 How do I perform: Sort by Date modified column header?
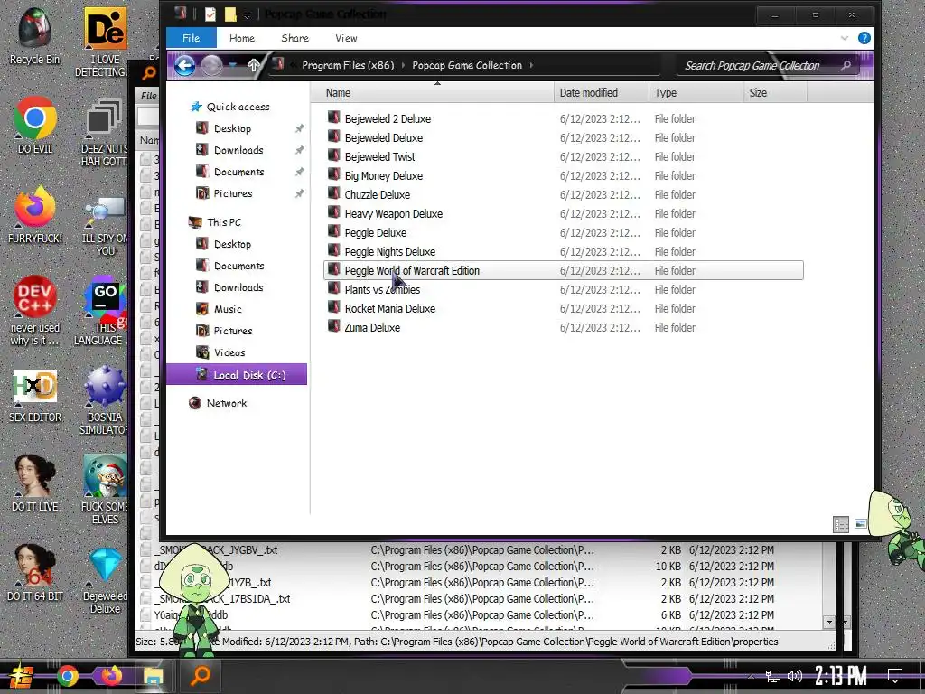tap(601, 93)
